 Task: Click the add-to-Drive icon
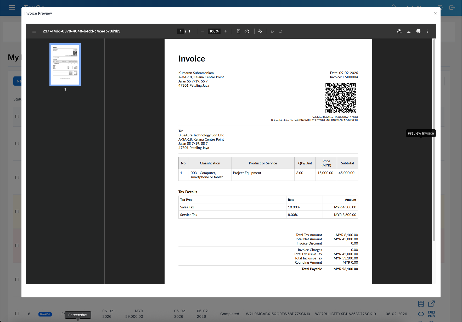[399, 31]
